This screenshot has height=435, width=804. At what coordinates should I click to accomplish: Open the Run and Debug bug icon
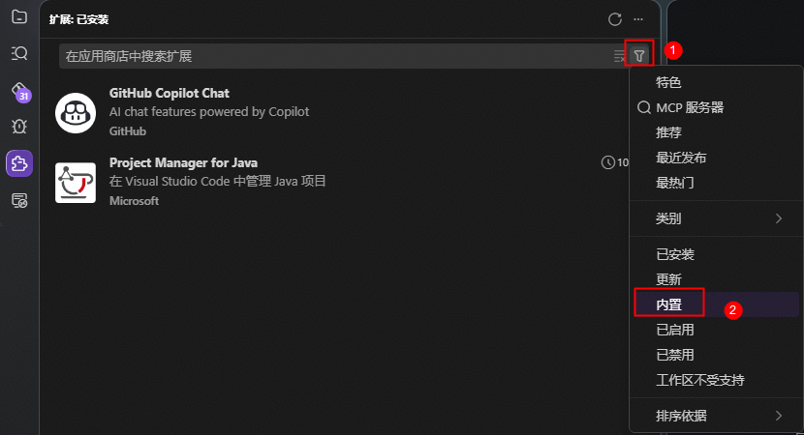pos(19,126)
